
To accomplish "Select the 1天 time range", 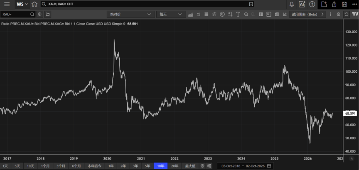I will click(5, 166).
